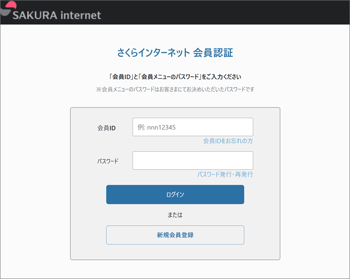Click the または separator text

175,215
